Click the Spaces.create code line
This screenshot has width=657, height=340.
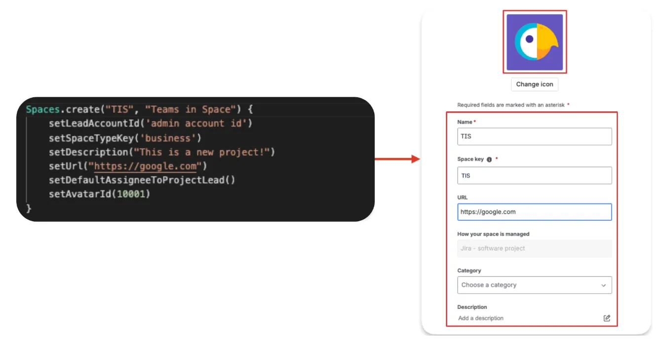139,109
